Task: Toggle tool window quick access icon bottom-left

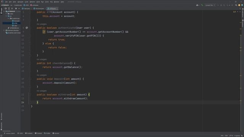Action: [x=2, y=135]
